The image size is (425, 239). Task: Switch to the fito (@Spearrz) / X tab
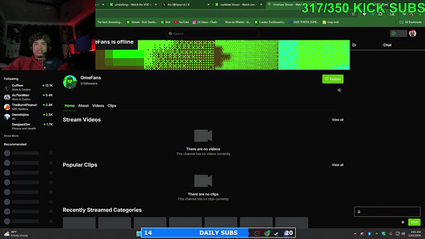[178, 5]
